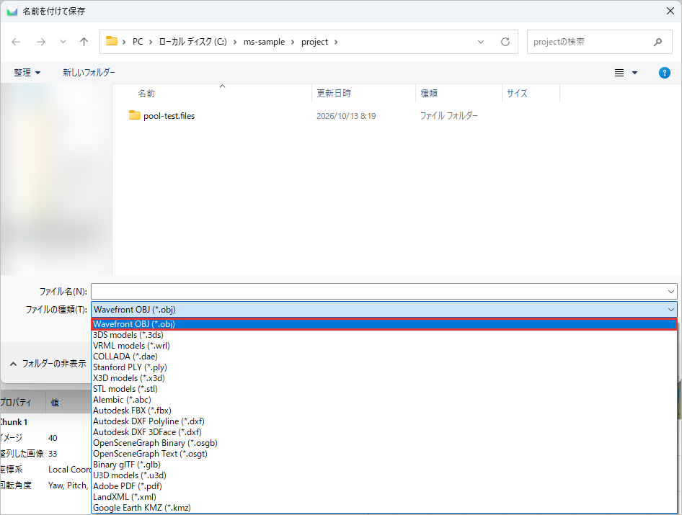Image resolution: width=682 pixels, height=515 pixels.
Task: Choose Binary glTF (*.glb)
Action: tap(384, 464)
